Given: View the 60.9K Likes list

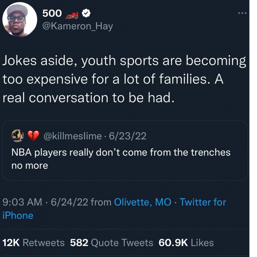Looking at the screenshot, I should pyautogui.click(x=186, y=243).
